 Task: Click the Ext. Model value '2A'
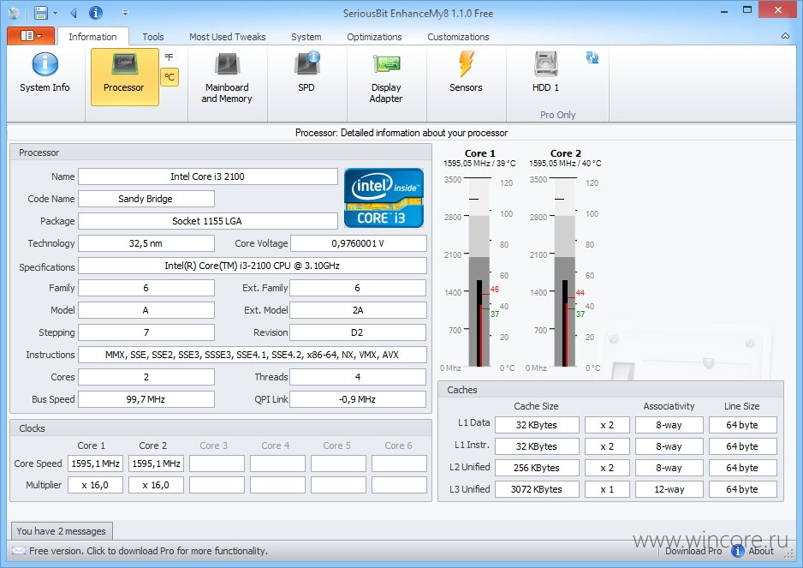(358, 310)
